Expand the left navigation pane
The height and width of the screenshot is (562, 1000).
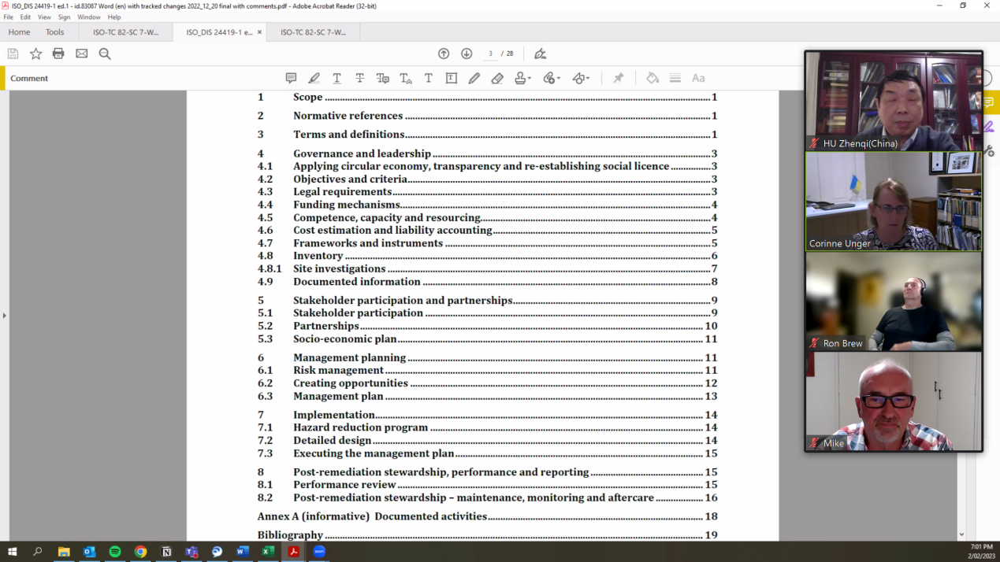pyautogui.click(x=4, y=316)
